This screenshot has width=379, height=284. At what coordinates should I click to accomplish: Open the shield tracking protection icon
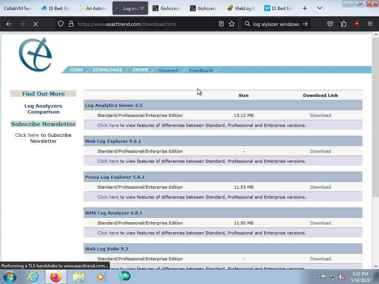(x=61, y=24)
